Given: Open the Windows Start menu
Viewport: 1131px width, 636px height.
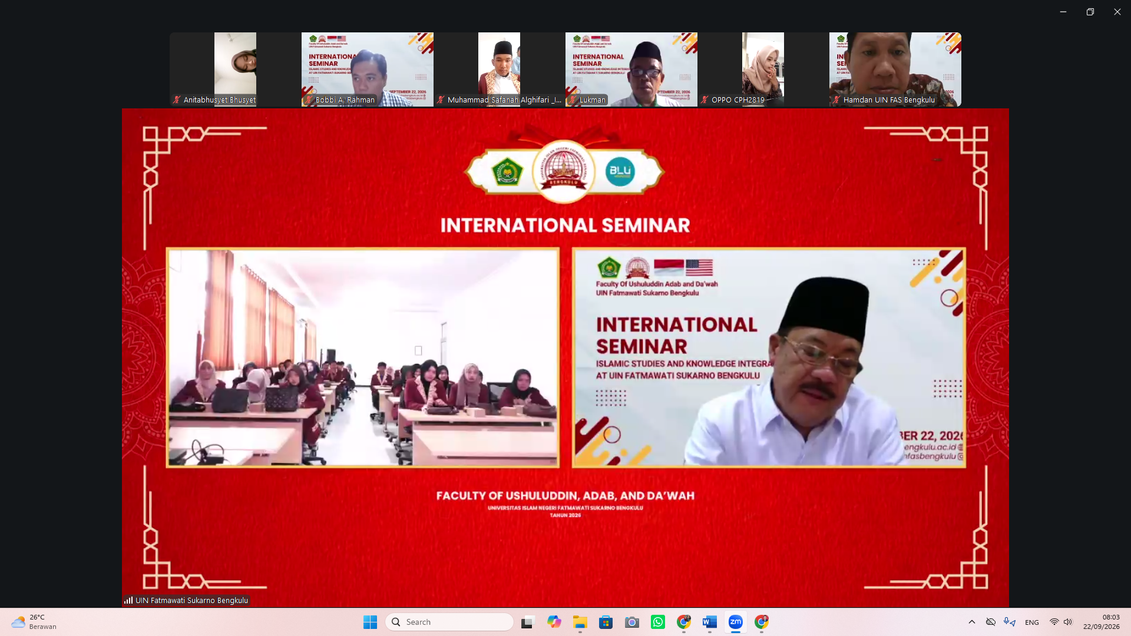Looking at the screenshot, I should [370, 622].
